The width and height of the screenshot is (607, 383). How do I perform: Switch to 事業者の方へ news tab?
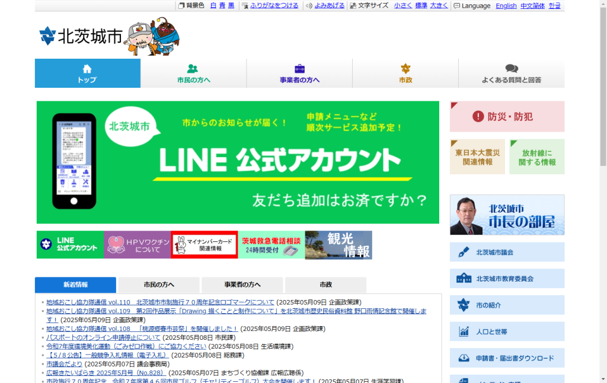click(x=242, y=285)
